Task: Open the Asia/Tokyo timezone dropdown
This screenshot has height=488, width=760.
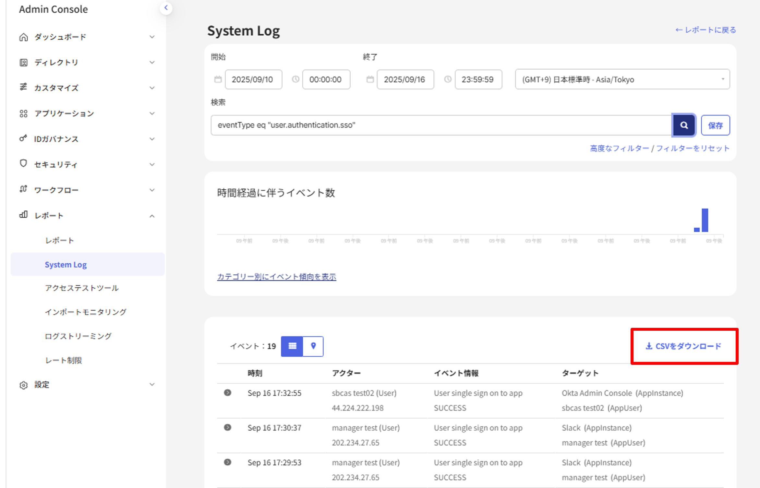Action: [622, 79]
